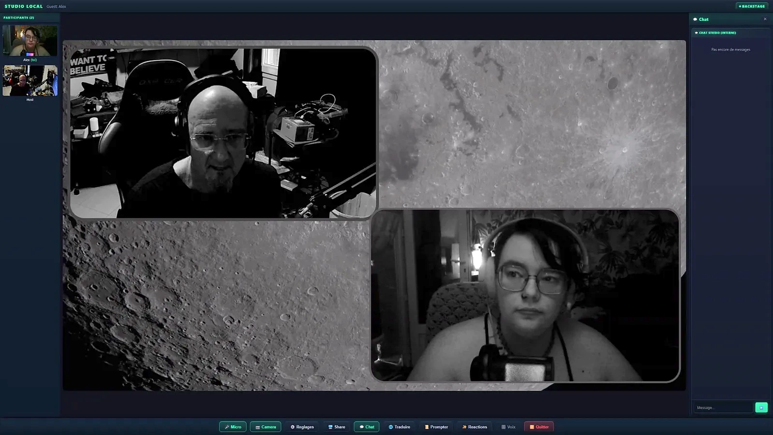This screenshot has height=435, width=773.
Task: Open the Traduire translation option
Action: [399, 427]
